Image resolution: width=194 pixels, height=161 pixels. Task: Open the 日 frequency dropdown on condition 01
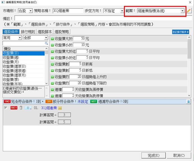point(28,108)
